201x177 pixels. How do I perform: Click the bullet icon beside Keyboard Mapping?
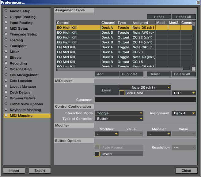click(x=6, y=109)
